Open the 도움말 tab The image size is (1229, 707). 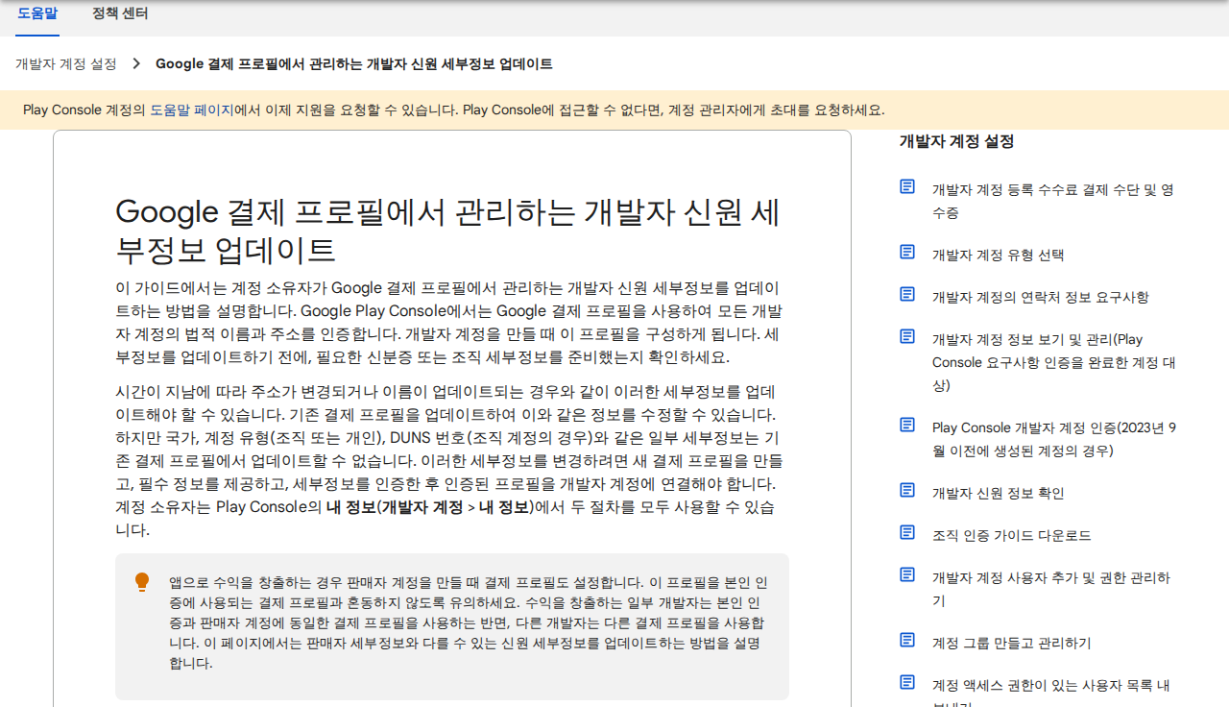(37, 13)
